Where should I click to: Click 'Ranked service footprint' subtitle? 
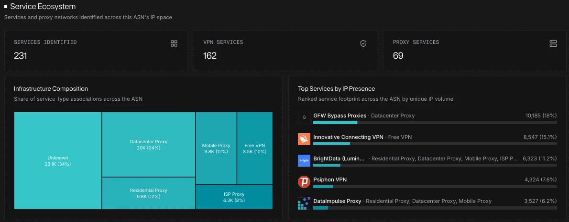pyautogui.click(x=375, y=98)
